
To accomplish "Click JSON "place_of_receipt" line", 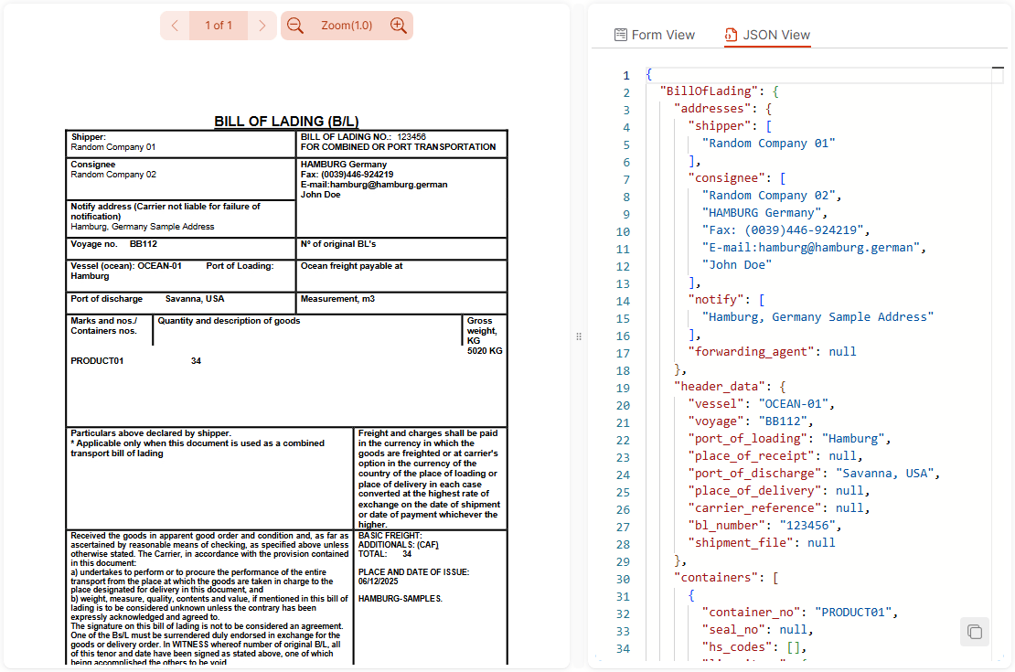I will coord(775,456).
